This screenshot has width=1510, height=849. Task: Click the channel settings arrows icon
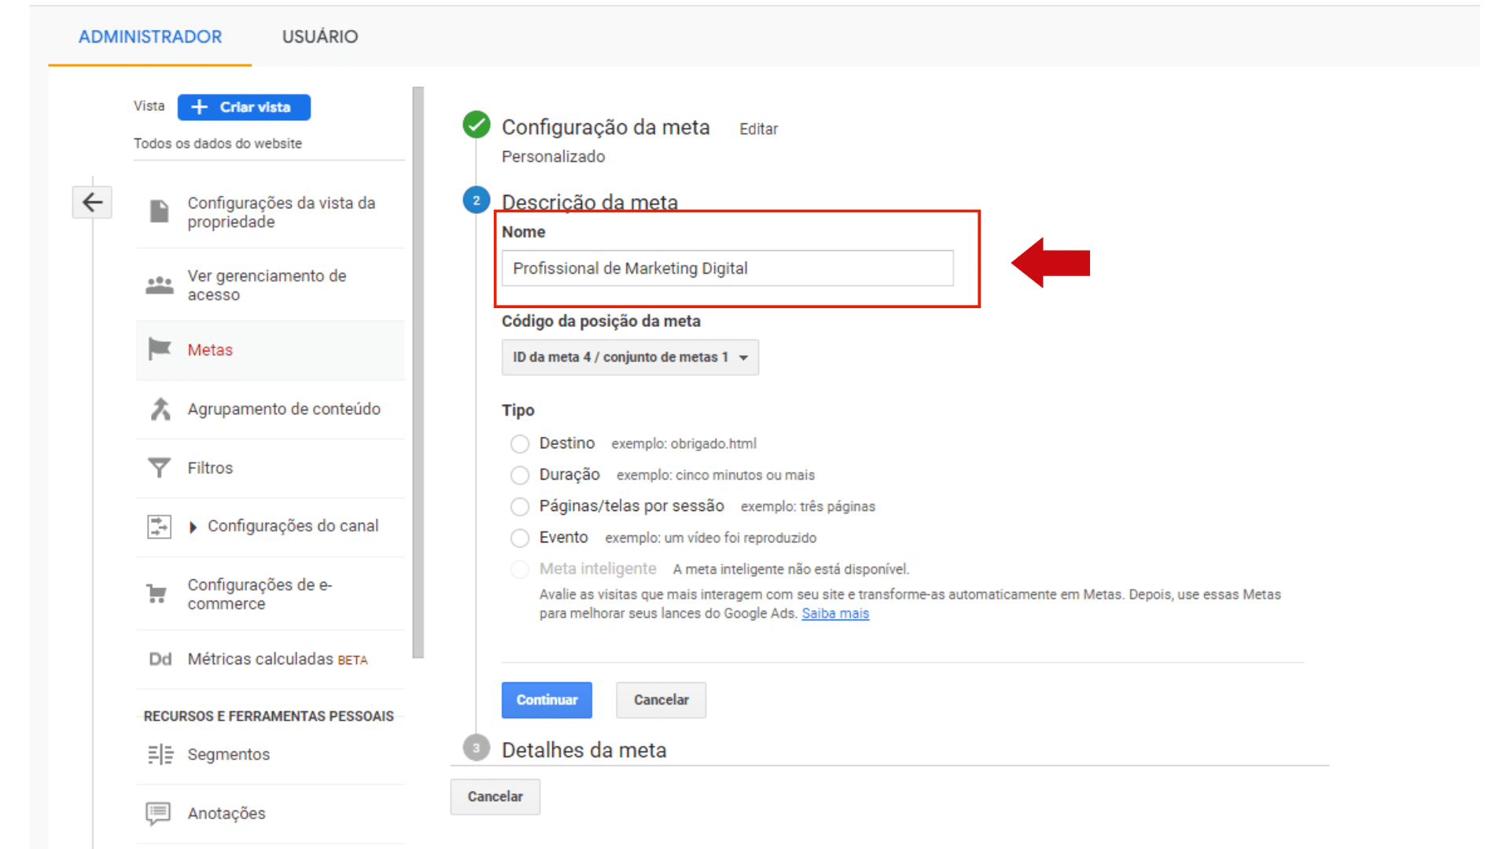159,526
